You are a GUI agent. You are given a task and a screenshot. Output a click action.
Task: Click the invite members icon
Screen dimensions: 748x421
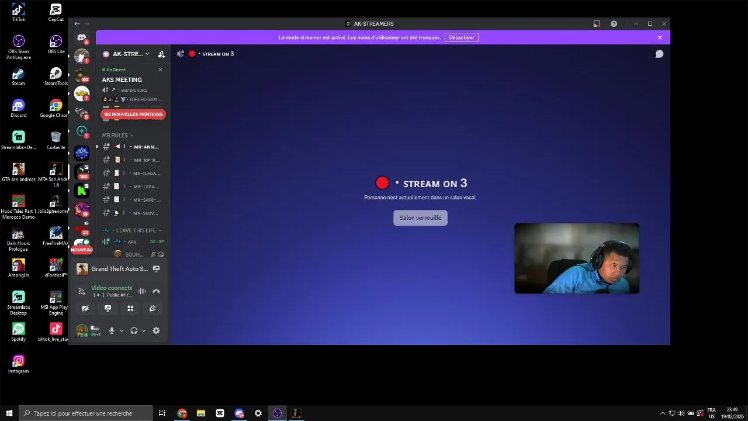[x=161, y=54]
